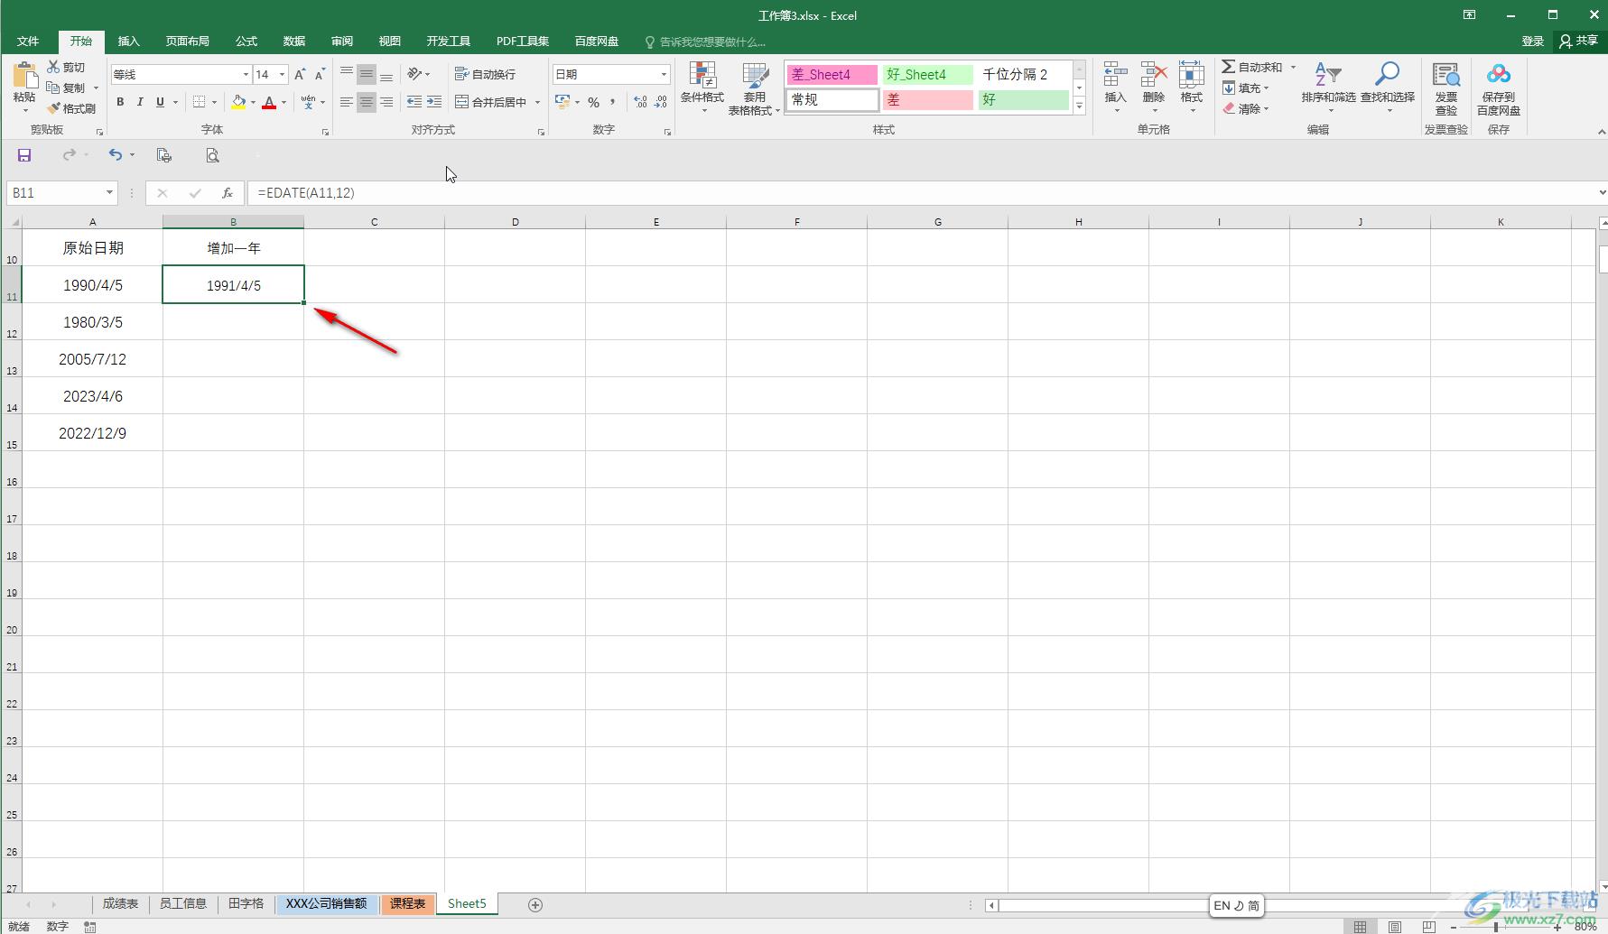The width and height of the screenshot is (1608, 934).
Task: Click the Tell me what you want search box
Action: [706, 42]
